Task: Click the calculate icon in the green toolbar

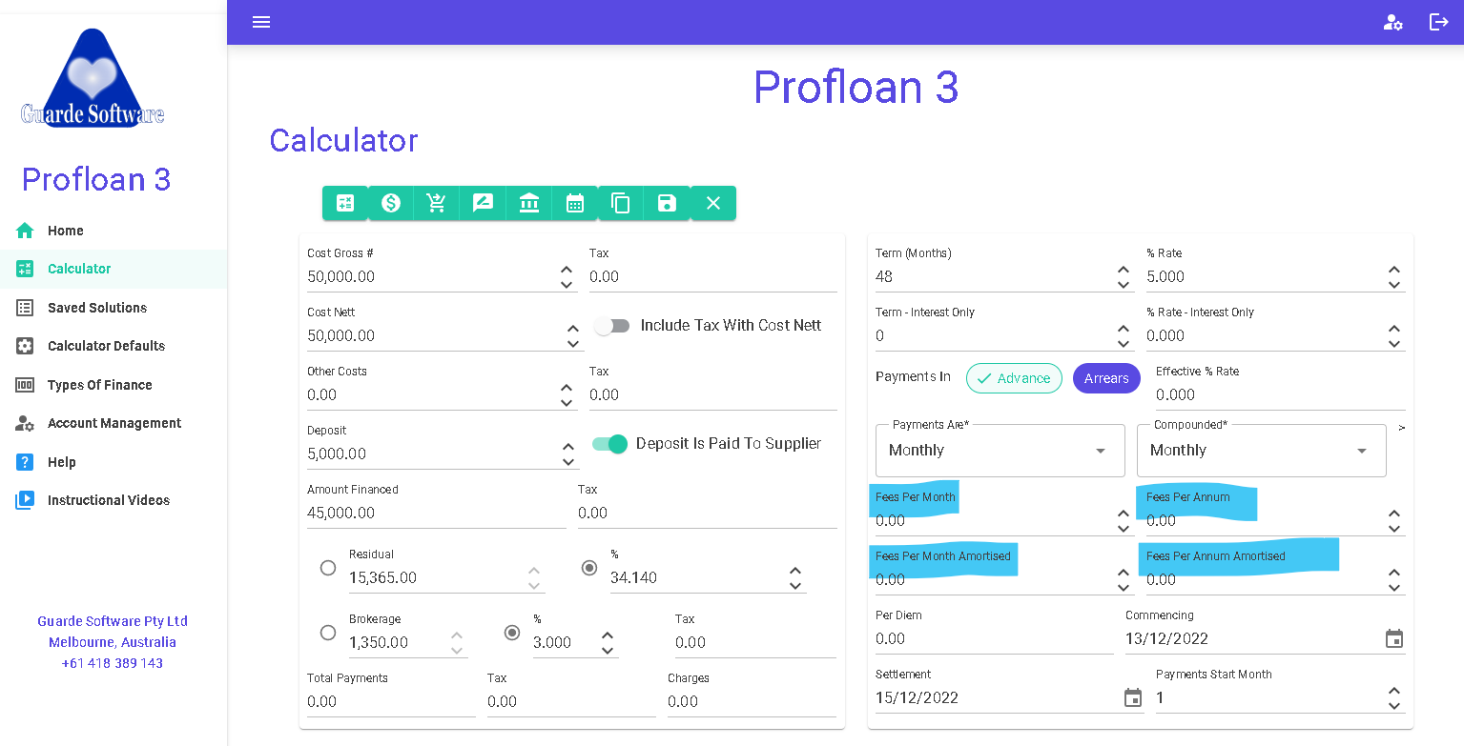Action: (345, 203)
